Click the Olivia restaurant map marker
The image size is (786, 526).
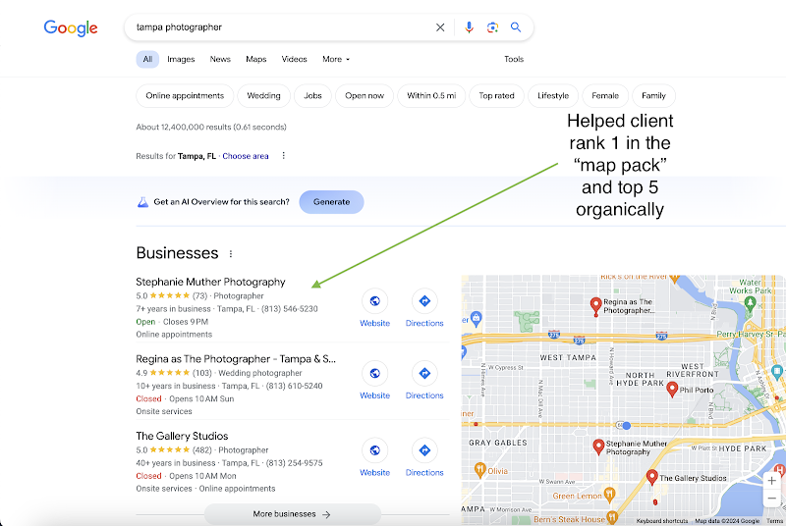point(479,470)
